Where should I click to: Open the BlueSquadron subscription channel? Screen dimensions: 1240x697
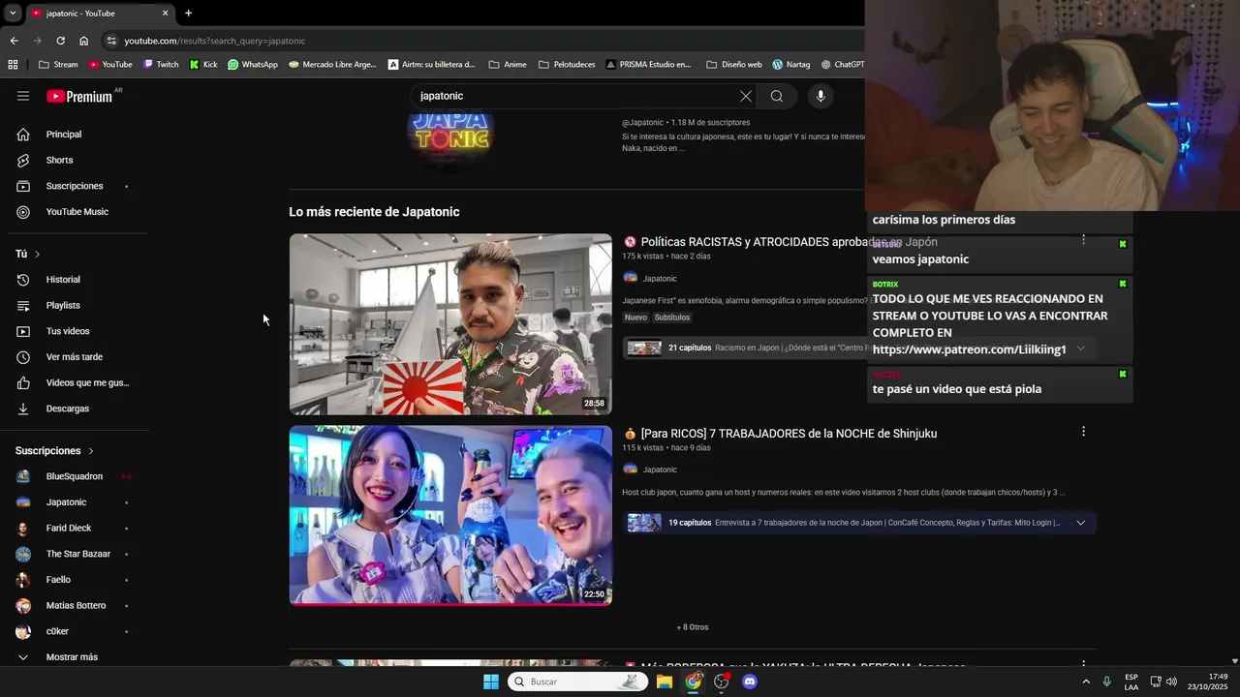(x=74, y=476)
